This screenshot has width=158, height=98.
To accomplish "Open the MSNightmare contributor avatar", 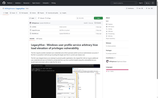I will (107, 61).
